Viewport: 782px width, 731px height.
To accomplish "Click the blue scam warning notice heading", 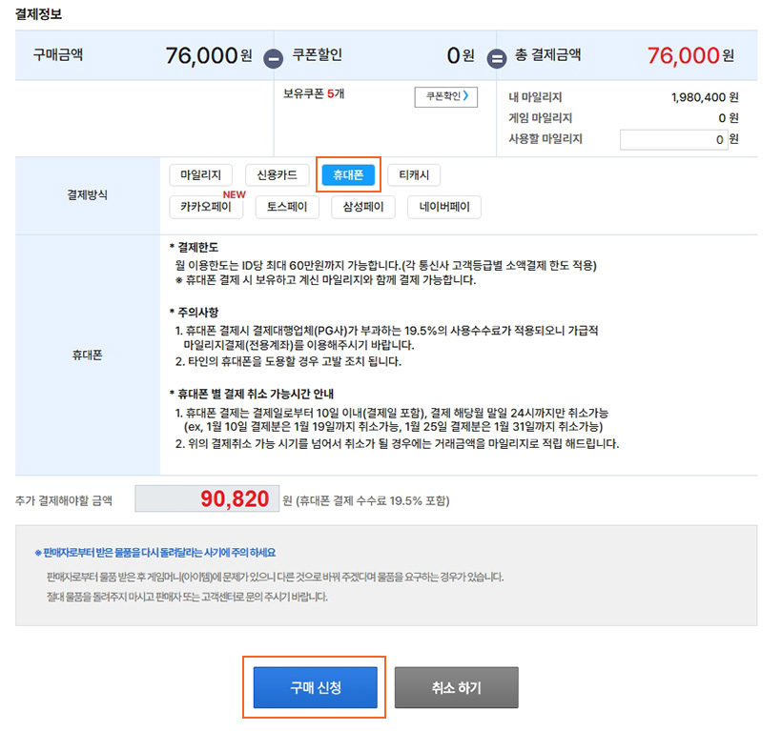I will click(162, 553).
